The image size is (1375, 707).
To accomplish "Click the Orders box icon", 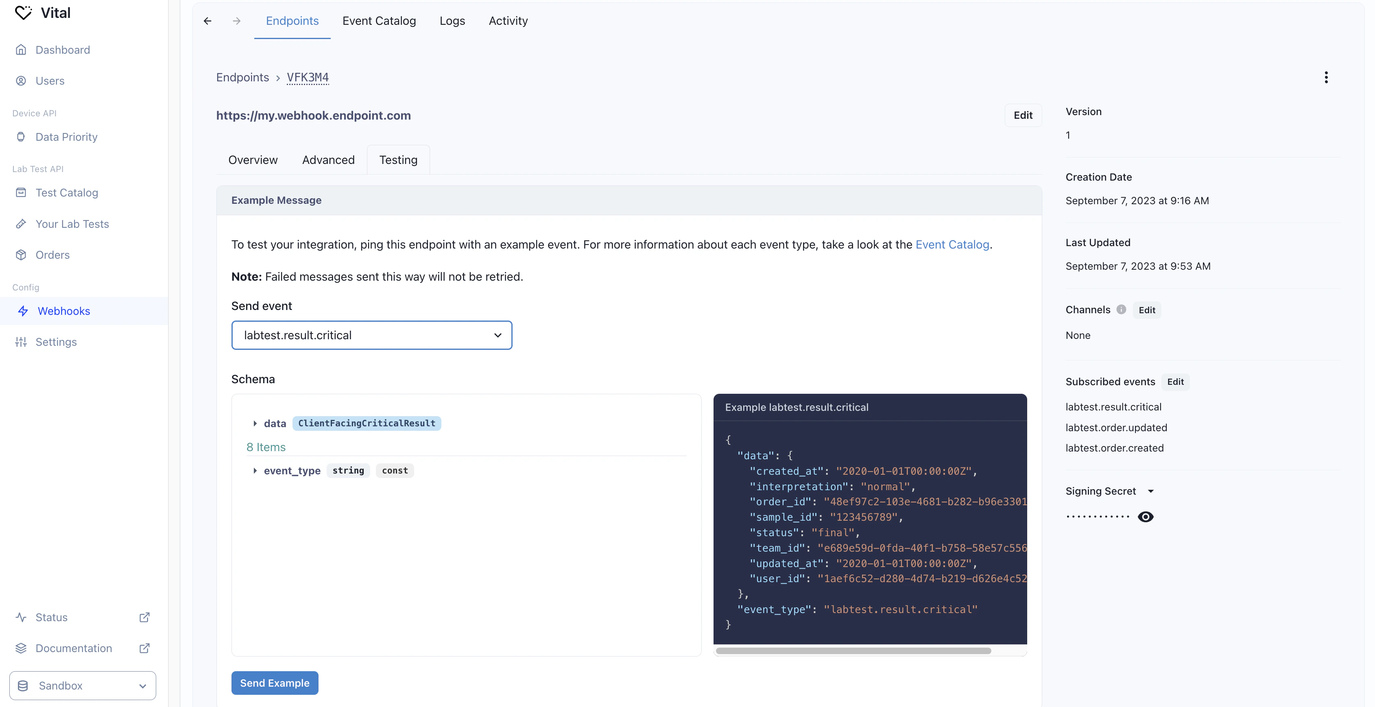I will point(21,255).
